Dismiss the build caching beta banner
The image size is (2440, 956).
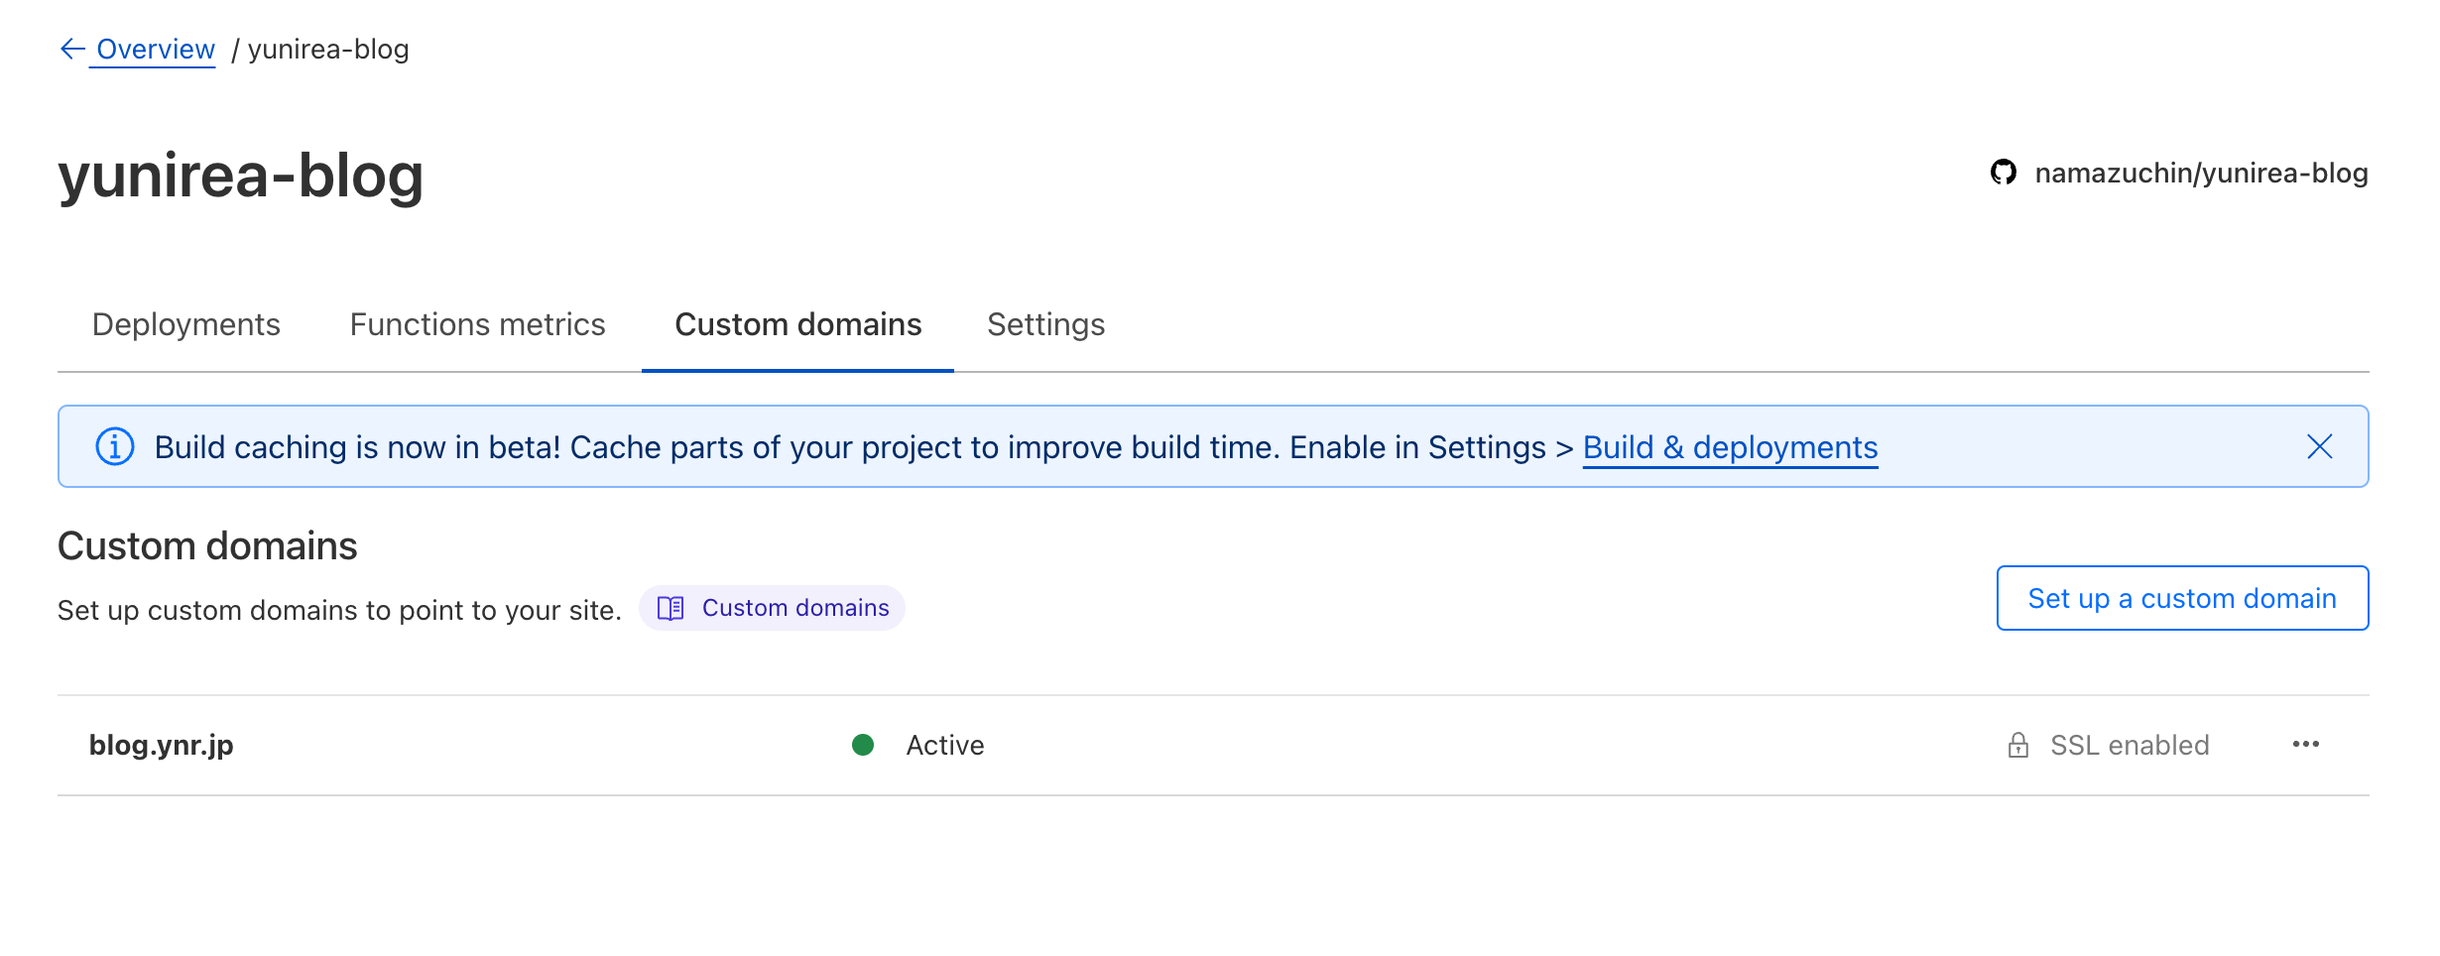(2319, 447)
